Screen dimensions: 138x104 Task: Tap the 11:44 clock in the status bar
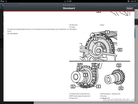pyautogui.click(x=69, y=1)
